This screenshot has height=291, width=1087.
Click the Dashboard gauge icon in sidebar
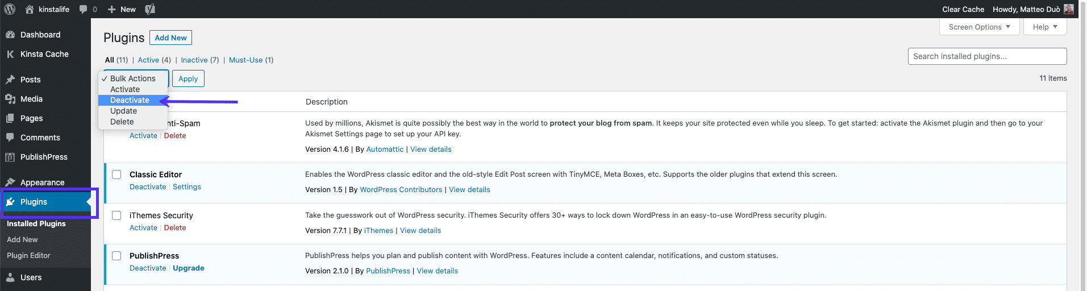10,35
